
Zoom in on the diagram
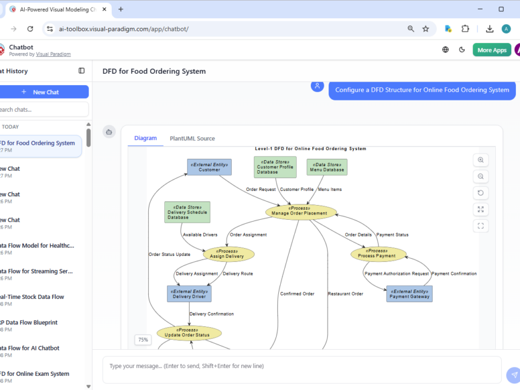pyautogui.click(x=480, y=160)
